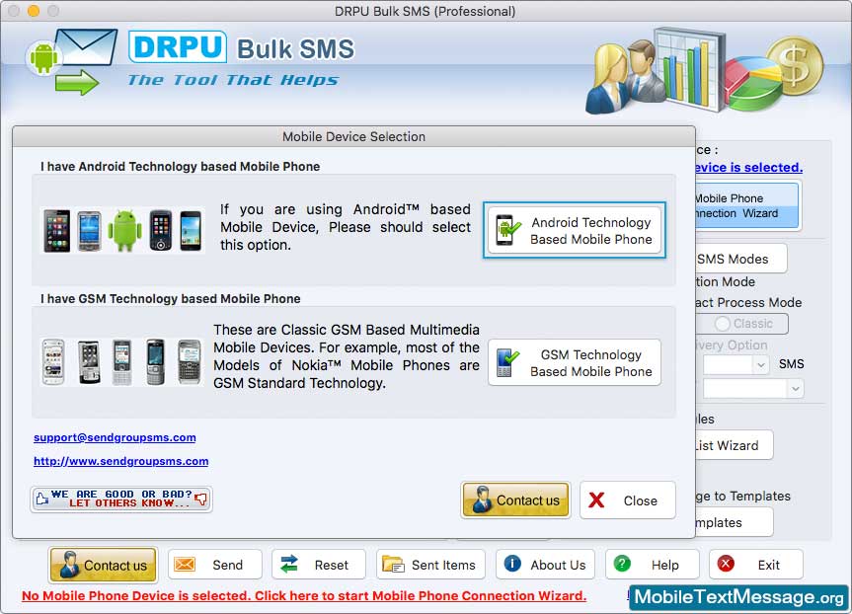This screenshot has width=852, height=614.
Task: Click the green question mark Help icon
Action: (x=622, y=563)
